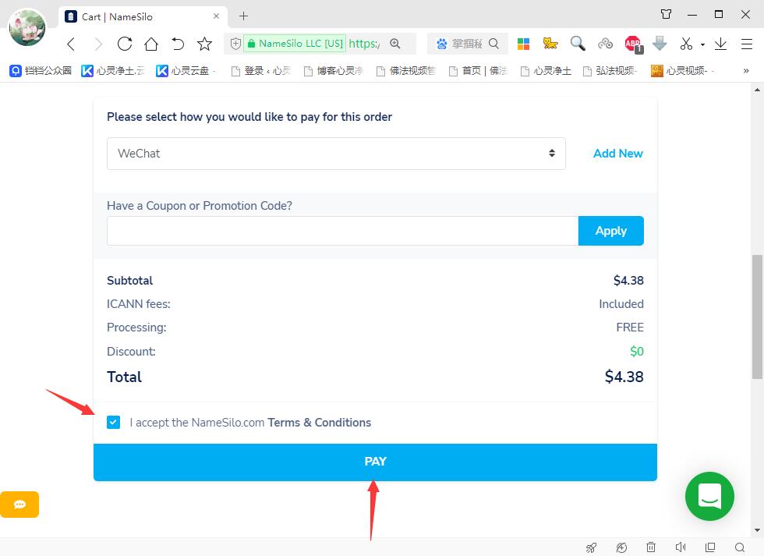The height and width of the screenshot is (556, 764).
Task: Bookmark this page with the star icon
Action: tap(204, 44)
